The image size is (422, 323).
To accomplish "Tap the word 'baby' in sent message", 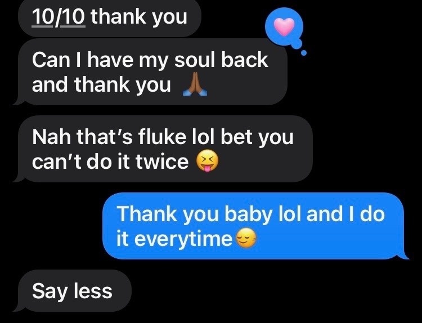I will point(248,214).
